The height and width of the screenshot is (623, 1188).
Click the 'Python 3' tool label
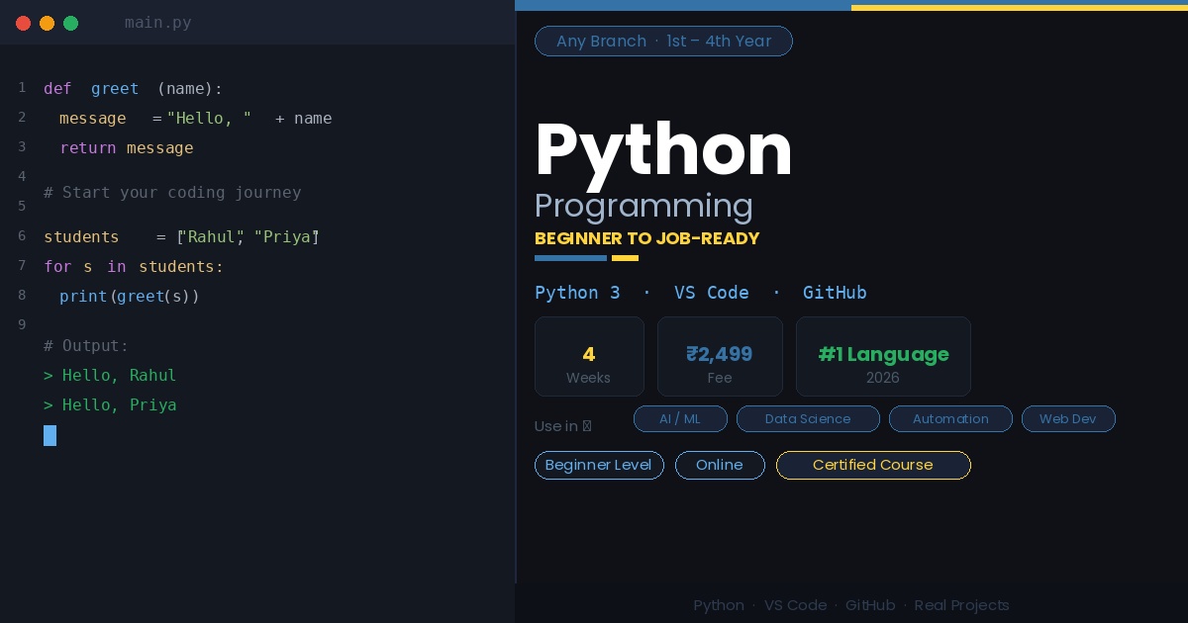(577, 293)
